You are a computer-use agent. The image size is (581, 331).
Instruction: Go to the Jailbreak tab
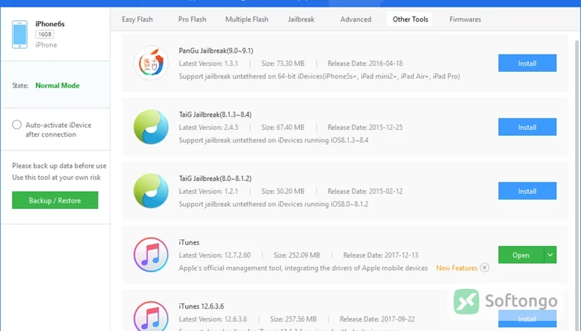(x=301, y=20)
